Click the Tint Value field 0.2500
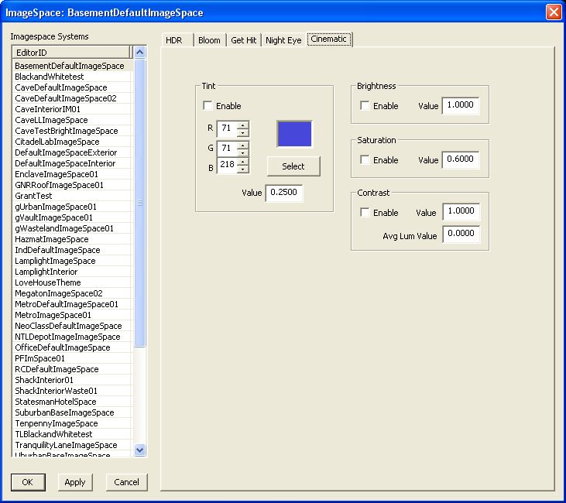Viewport: 566px width, 503px height. (x=283, y=193)
